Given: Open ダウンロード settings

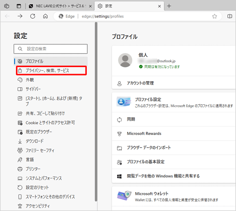Looking at the screenshot, I should [51, 141].
